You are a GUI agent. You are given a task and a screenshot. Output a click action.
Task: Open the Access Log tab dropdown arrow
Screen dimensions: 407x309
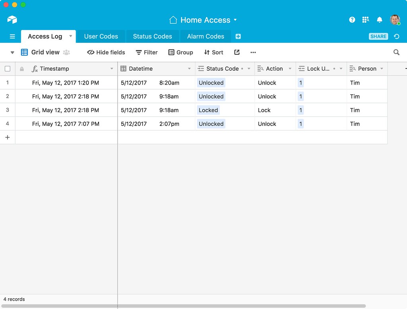(71, 36)
